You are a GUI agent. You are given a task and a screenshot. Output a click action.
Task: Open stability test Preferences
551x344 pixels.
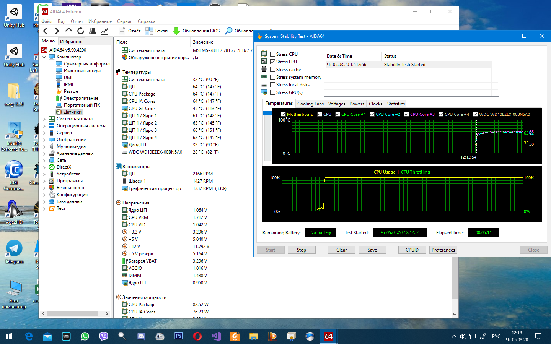[x=443, y=250]
